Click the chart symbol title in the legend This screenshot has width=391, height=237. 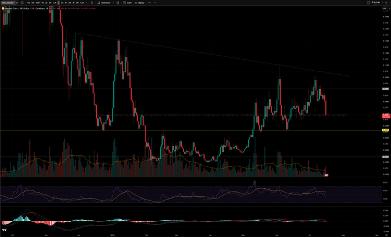pos(24,9)
